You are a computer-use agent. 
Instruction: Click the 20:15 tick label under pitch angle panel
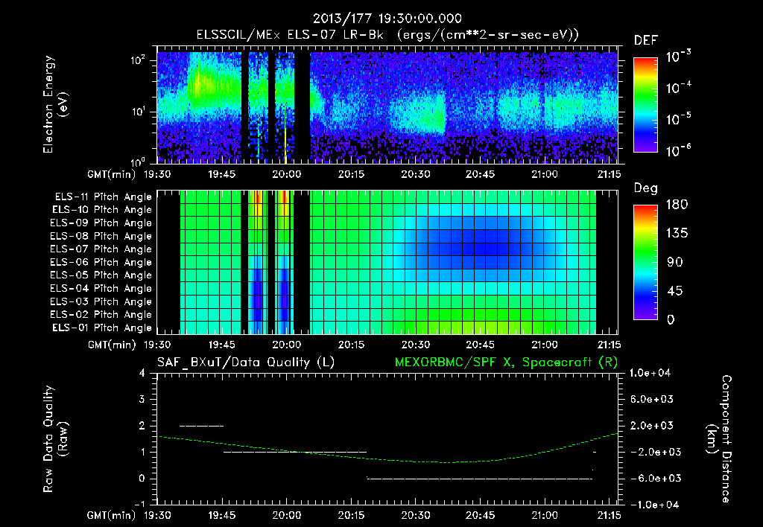click(351, 345)
